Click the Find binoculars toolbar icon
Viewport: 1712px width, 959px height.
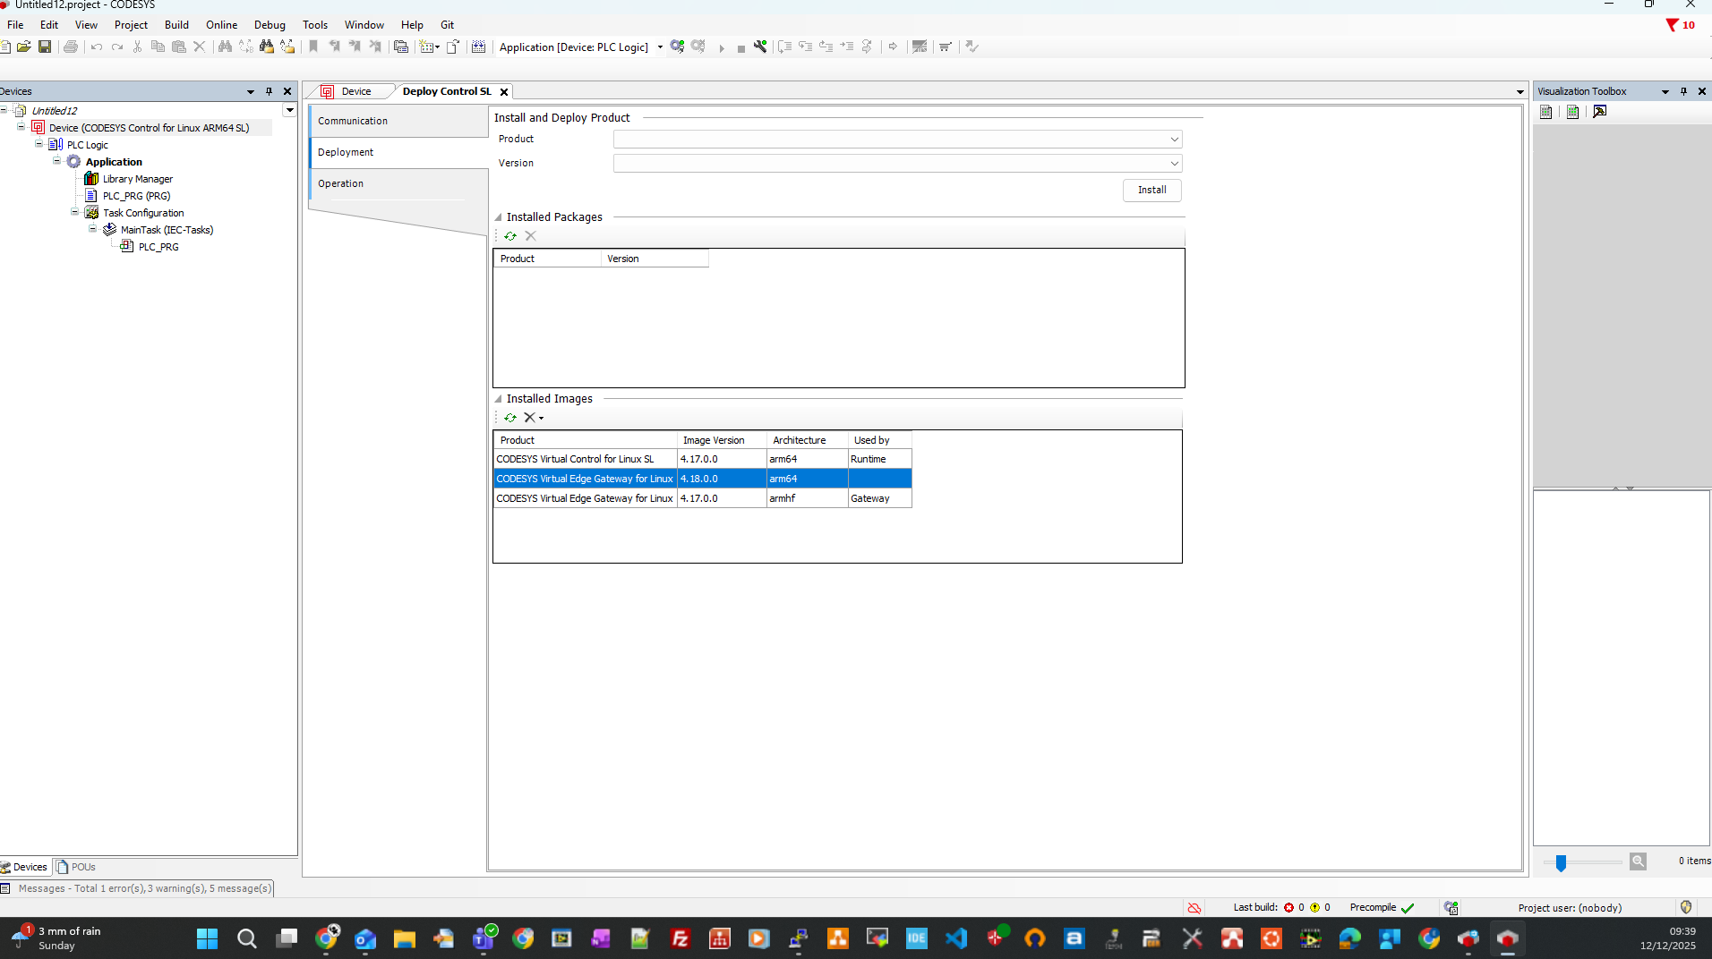pyautogui.click(x=225, y=47)
